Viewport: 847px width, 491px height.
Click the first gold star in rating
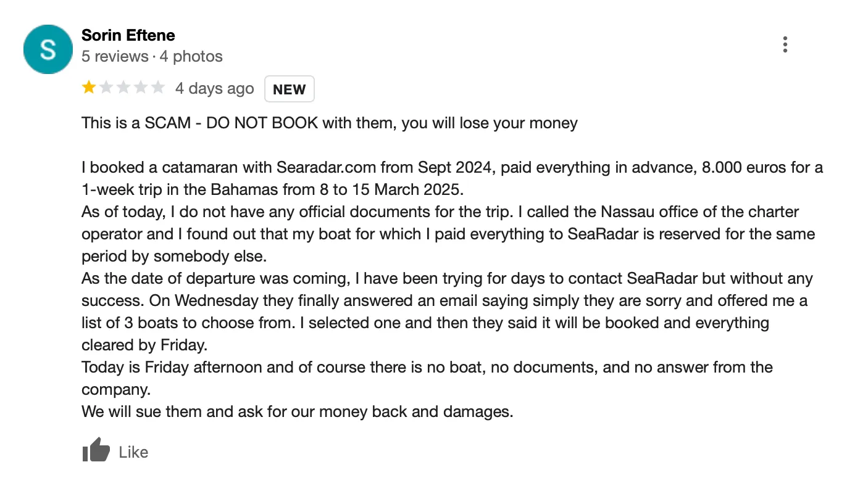click(88, 88)
